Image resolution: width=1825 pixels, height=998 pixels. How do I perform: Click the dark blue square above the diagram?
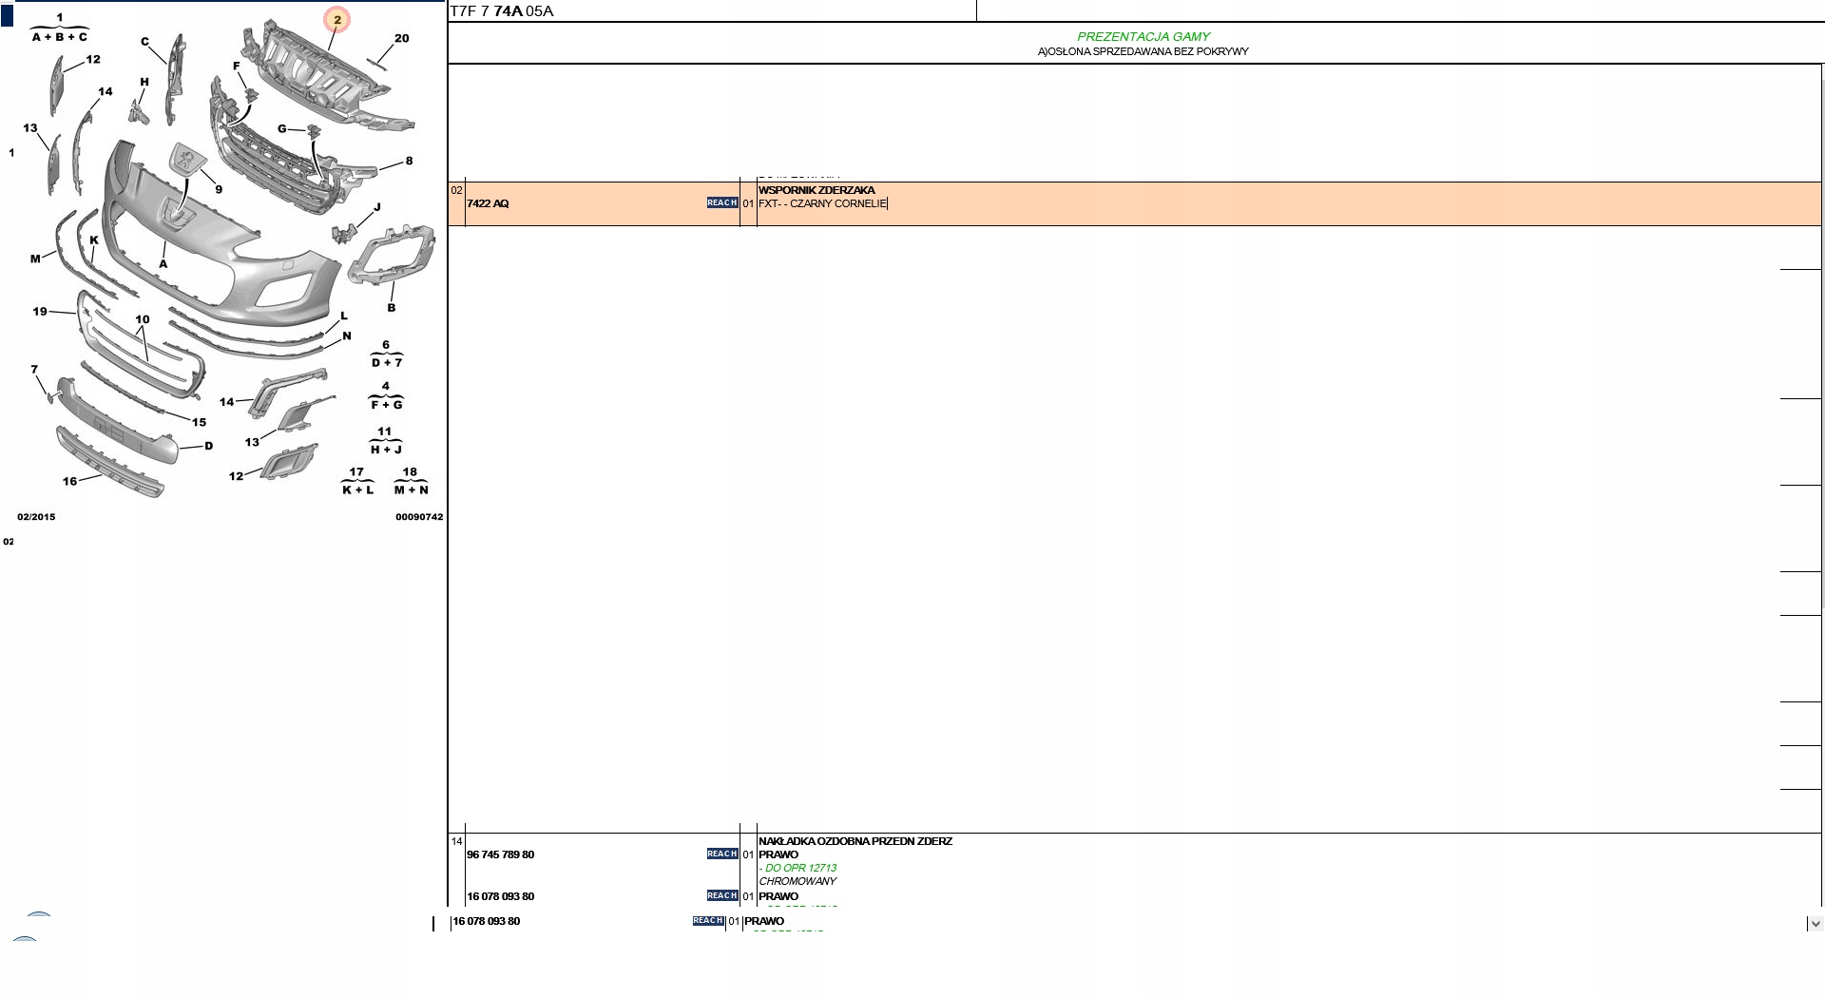8,15
